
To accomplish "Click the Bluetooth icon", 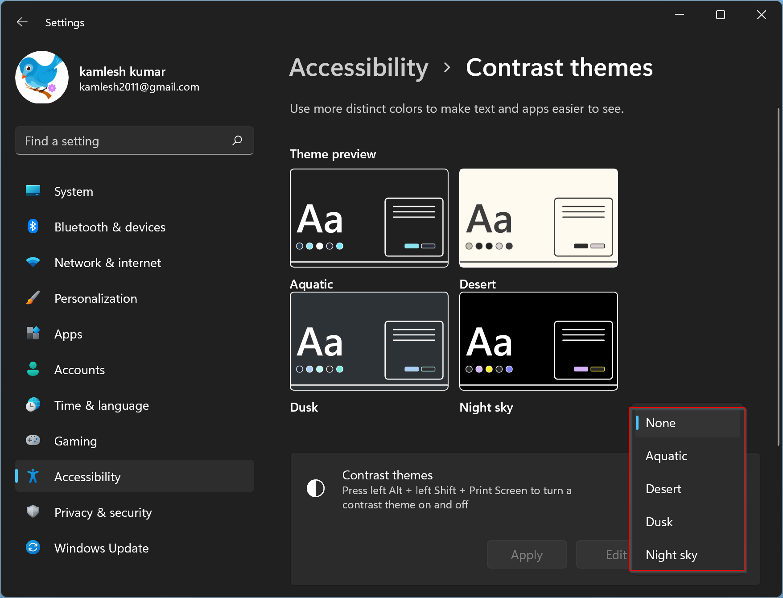I will [33, 227].
